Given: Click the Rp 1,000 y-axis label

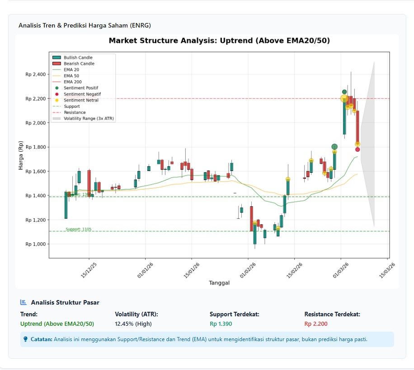Looking at the screenshot, I should coord(36,244).
